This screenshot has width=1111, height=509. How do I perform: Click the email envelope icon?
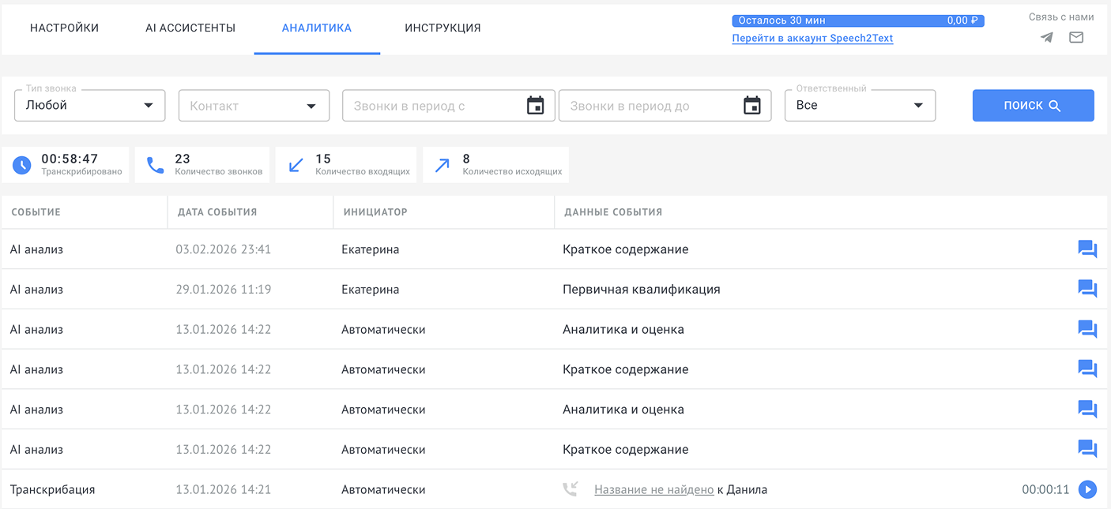click(1076, 37)
